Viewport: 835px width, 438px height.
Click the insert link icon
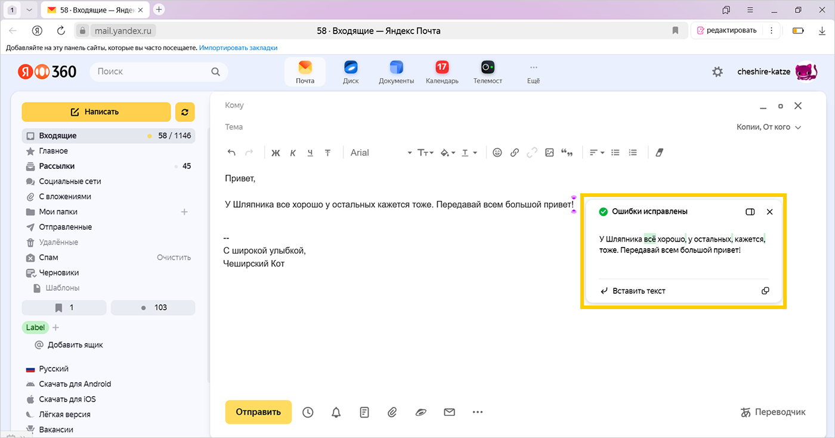(x=515, y=153)
